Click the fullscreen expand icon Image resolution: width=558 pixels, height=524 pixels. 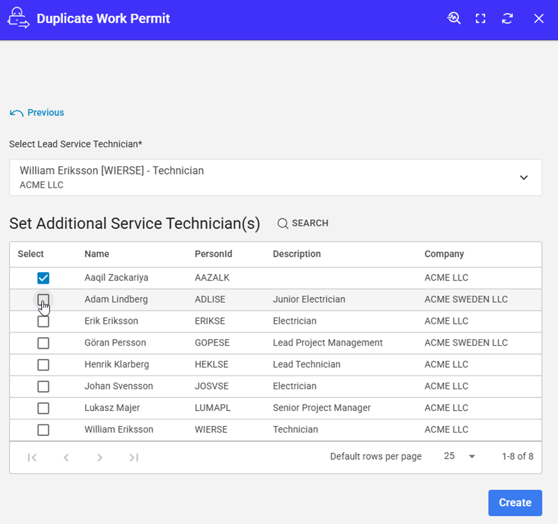coord(481,18)
